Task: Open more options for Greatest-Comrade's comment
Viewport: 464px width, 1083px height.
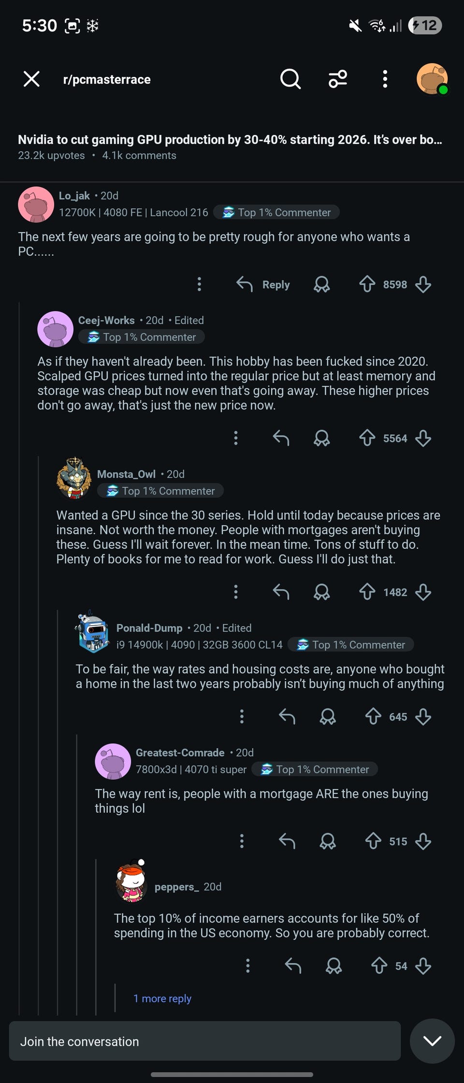Action: pos(242,841)
